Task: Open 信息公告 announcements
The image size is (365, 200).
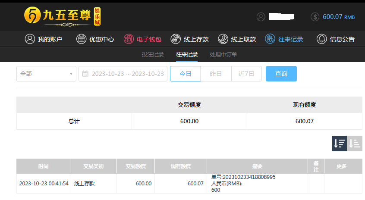Action: 335,39
